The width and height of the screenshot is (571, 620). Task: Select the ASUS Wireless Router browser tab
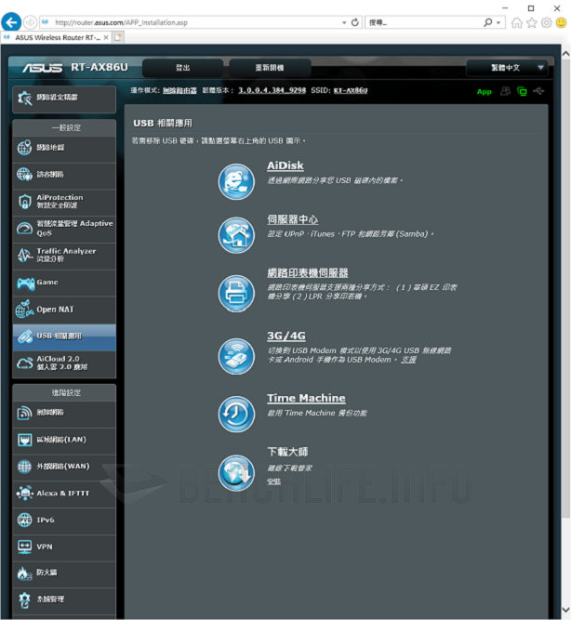click(55, 37)
